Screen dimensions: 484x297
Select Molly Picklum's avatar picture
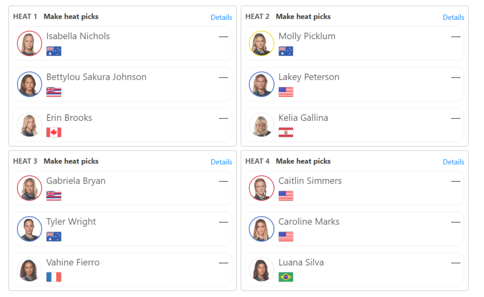pyautogui.click(x=261, y=43)
